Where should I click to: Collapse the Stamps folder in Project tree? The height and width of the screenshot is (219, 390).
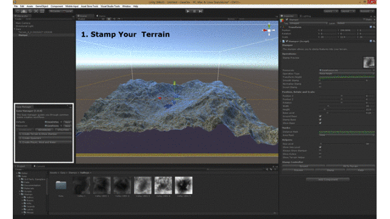click(x=20, y=195)
